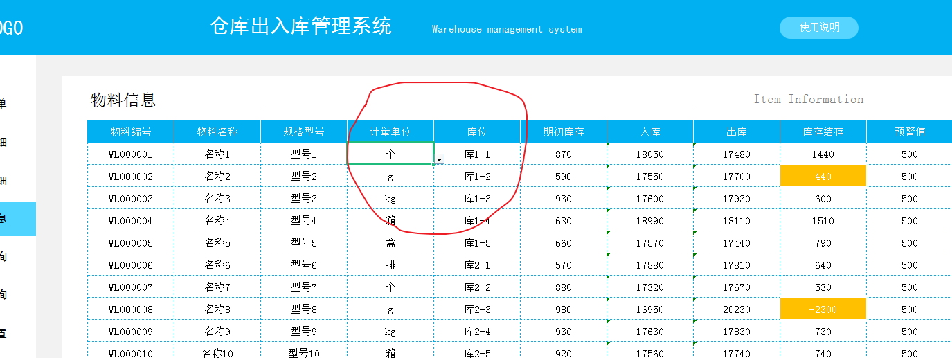Select the 500 warning value in WL000001 row
952x358 pixels.
(910, 154)
